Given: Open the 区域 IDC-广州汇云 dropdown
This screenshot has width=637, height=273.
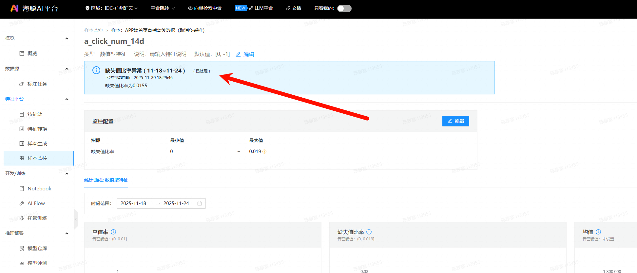Looking at the screenshot, I should (111, 8).
